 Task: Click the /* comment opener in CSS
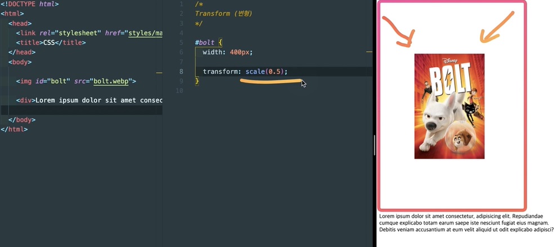pos(199,5)
